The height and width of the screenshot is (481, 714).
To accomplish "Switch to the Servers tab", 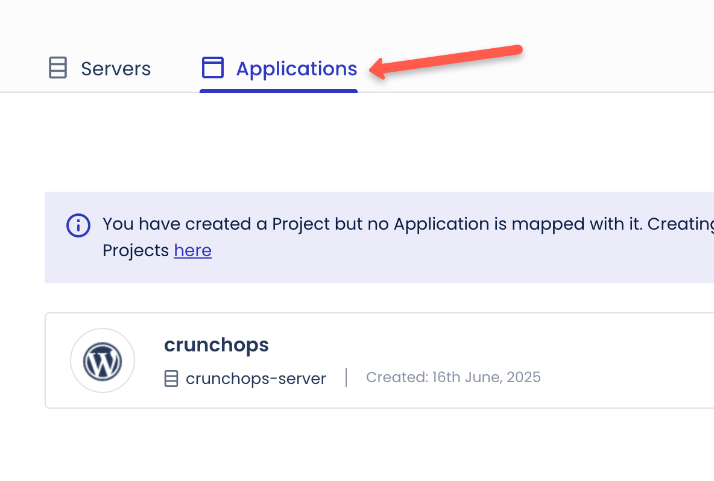I will [116, 68].
